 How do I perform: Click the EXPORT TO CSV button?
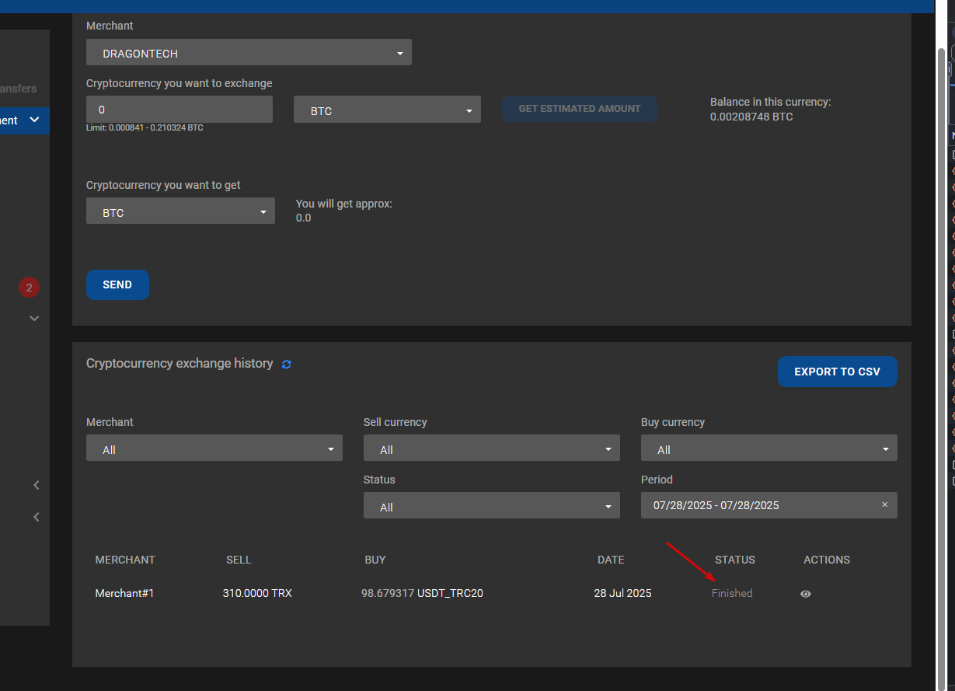838,372
